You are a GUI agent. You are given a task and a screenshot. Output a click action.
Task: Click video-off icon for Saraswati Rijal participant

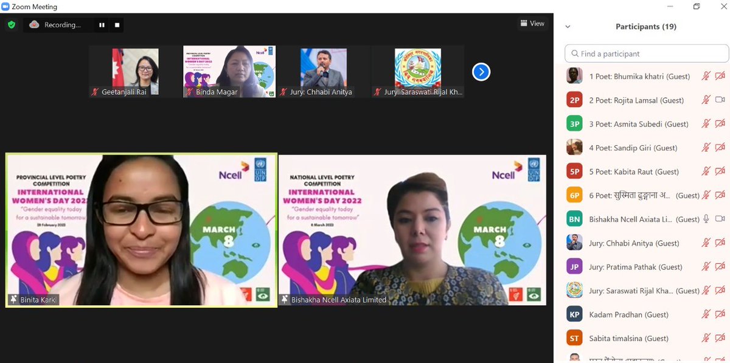[720, 290]
